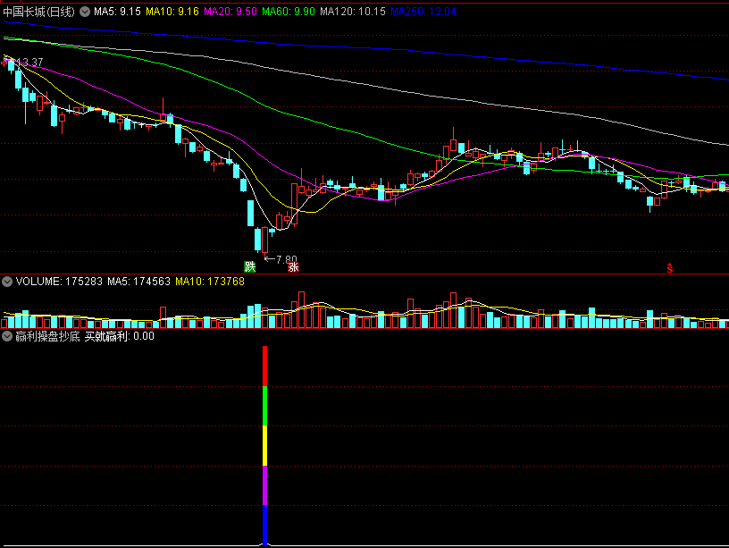Click the MA120: 10.15 label

pos(352,12)
